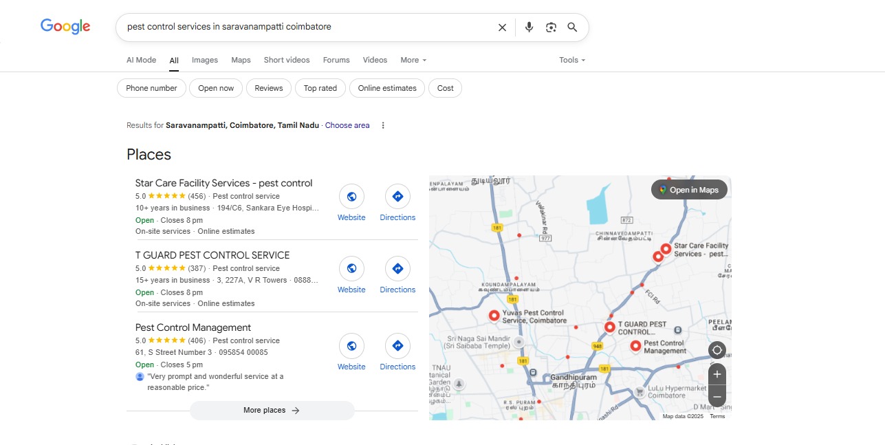Open the Tools dropdown
Screen dimensions: 885x445
[x=571, y=60]
